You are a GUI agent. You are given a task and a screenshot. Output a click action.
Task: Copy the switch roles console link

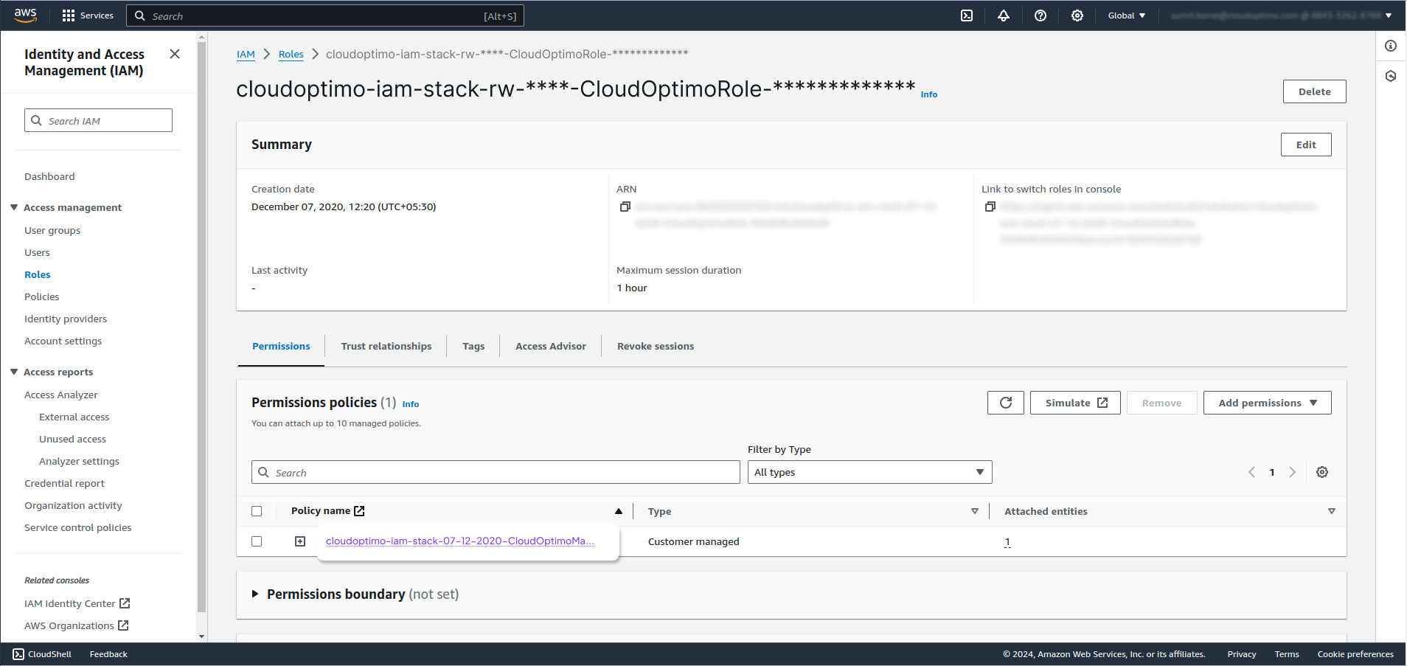tap(990, 207)
